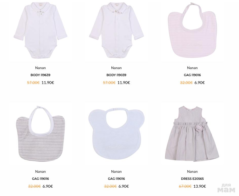Open the BODY I19639 product image
Viewport: 239px width, 196px height.
tap(41, 30)
